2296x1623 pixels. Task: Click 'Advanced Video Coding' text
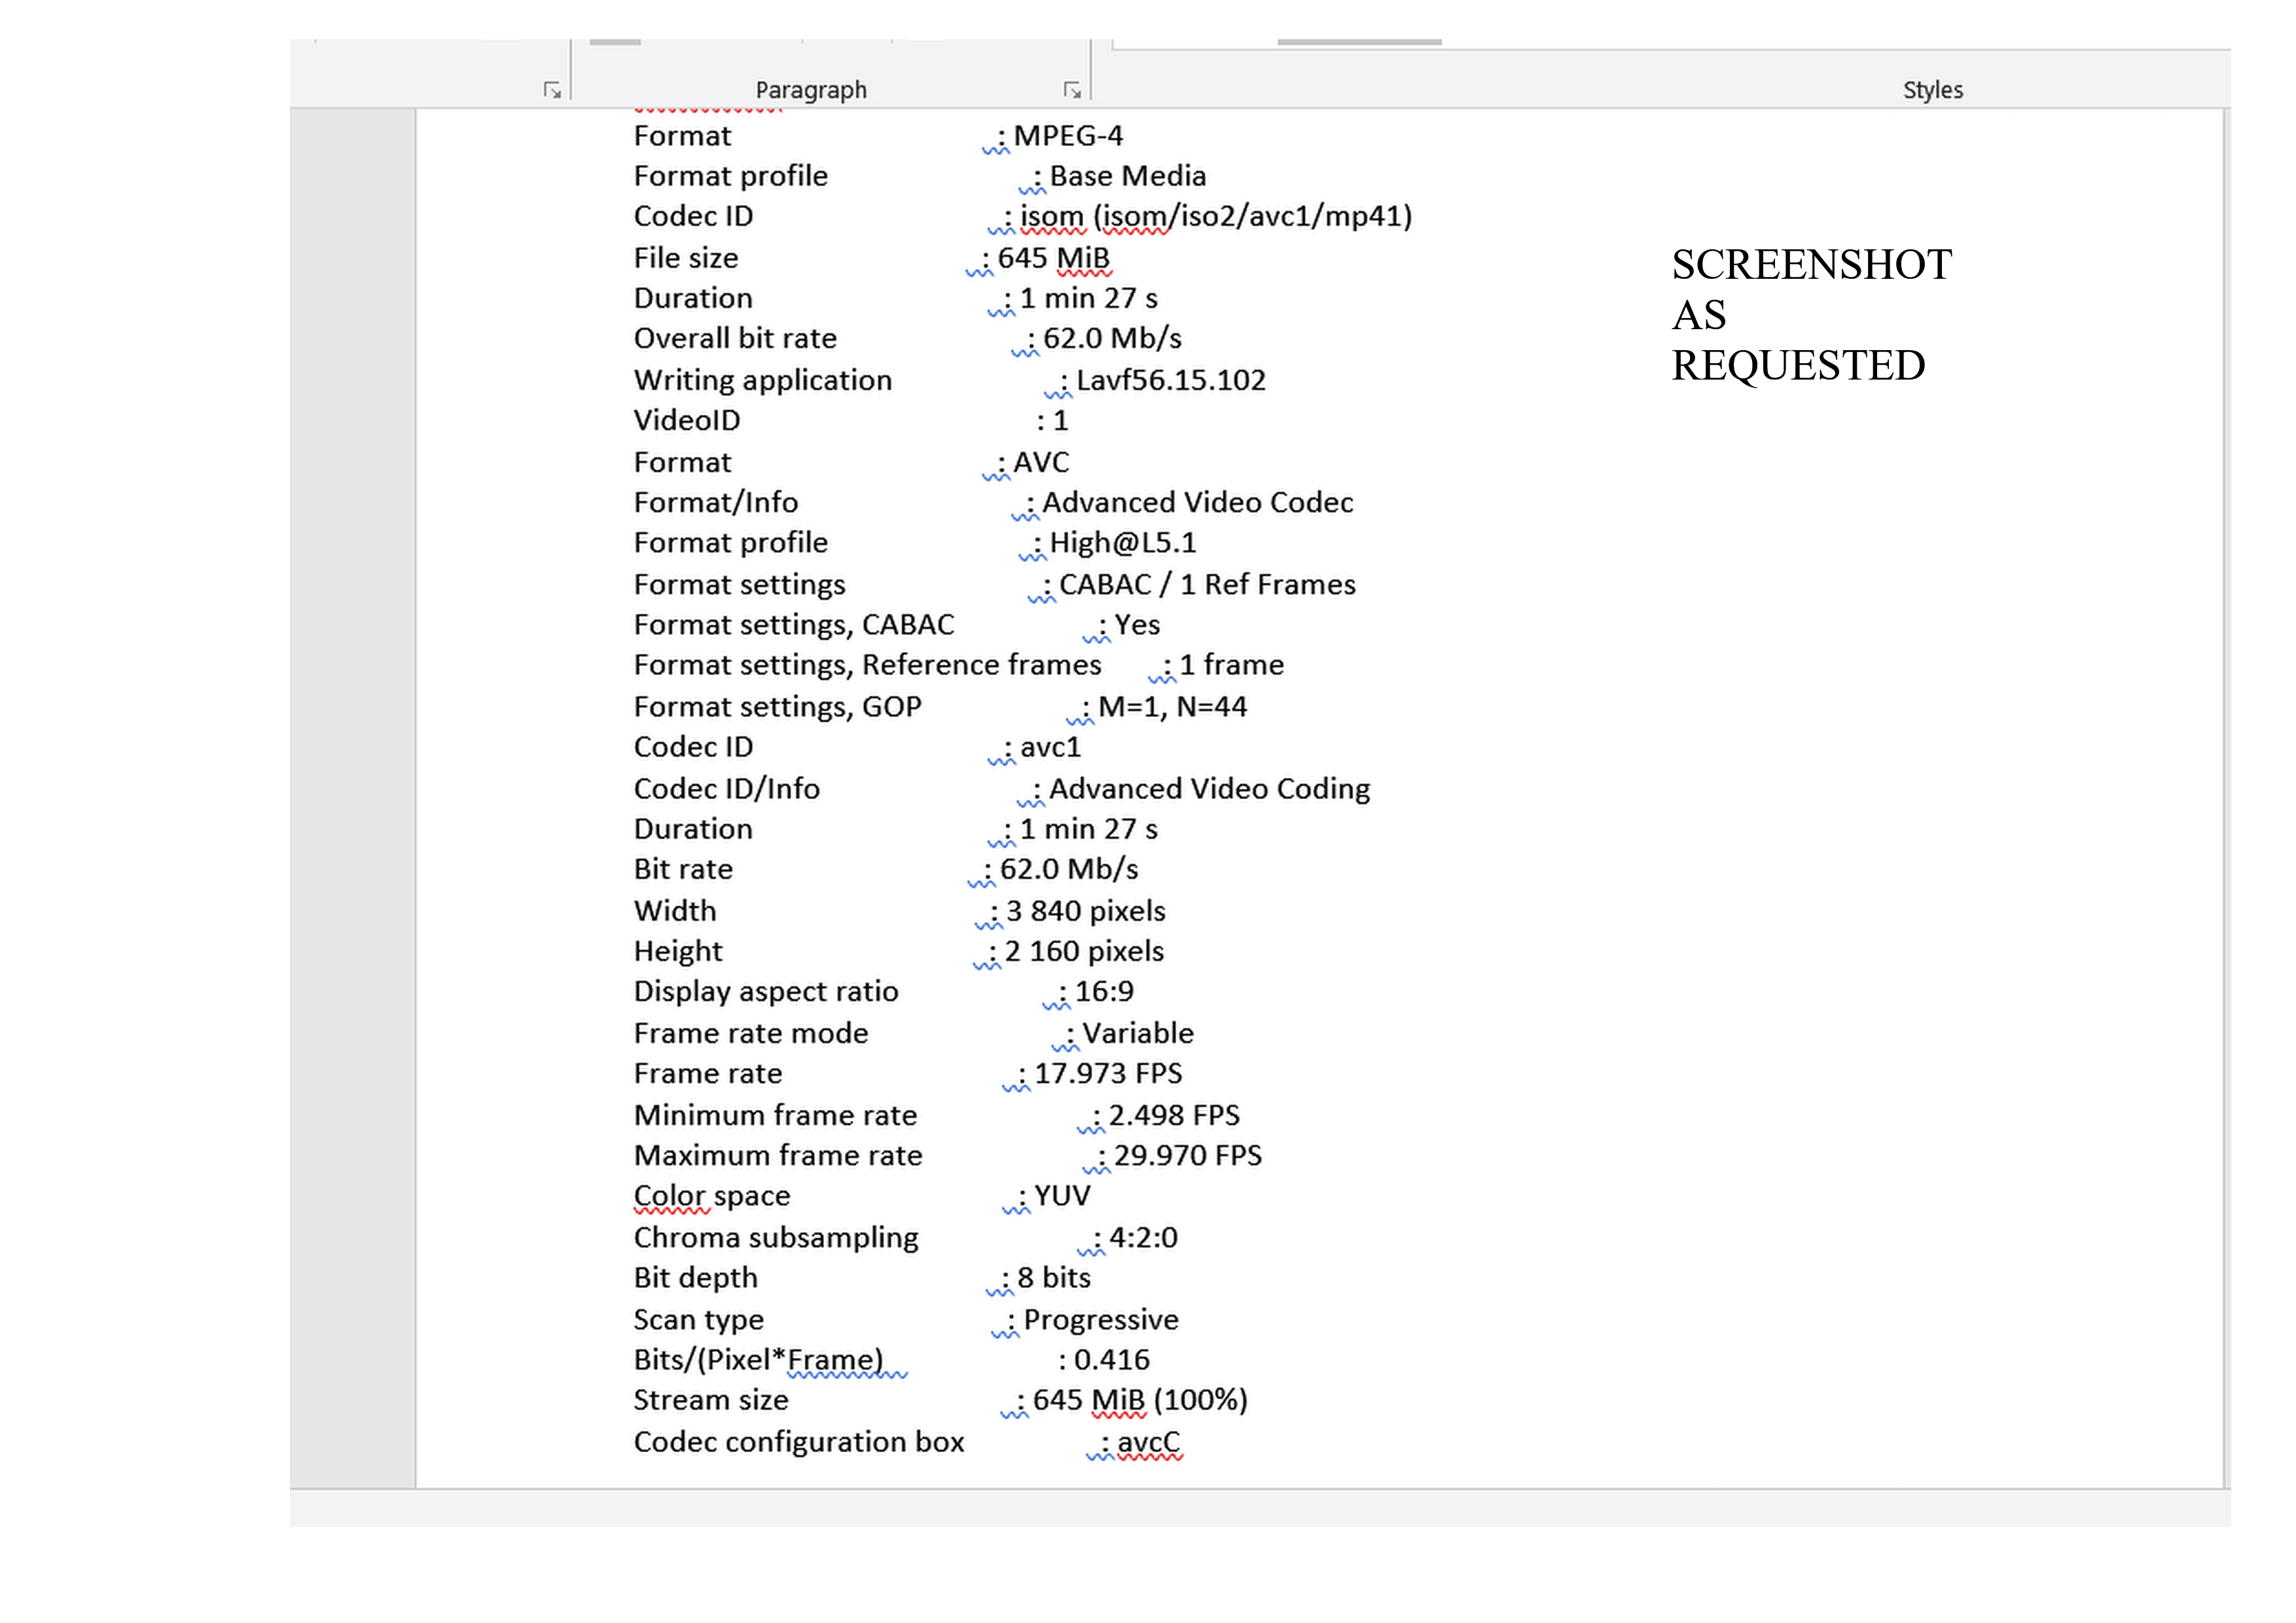pos(1209,789)
